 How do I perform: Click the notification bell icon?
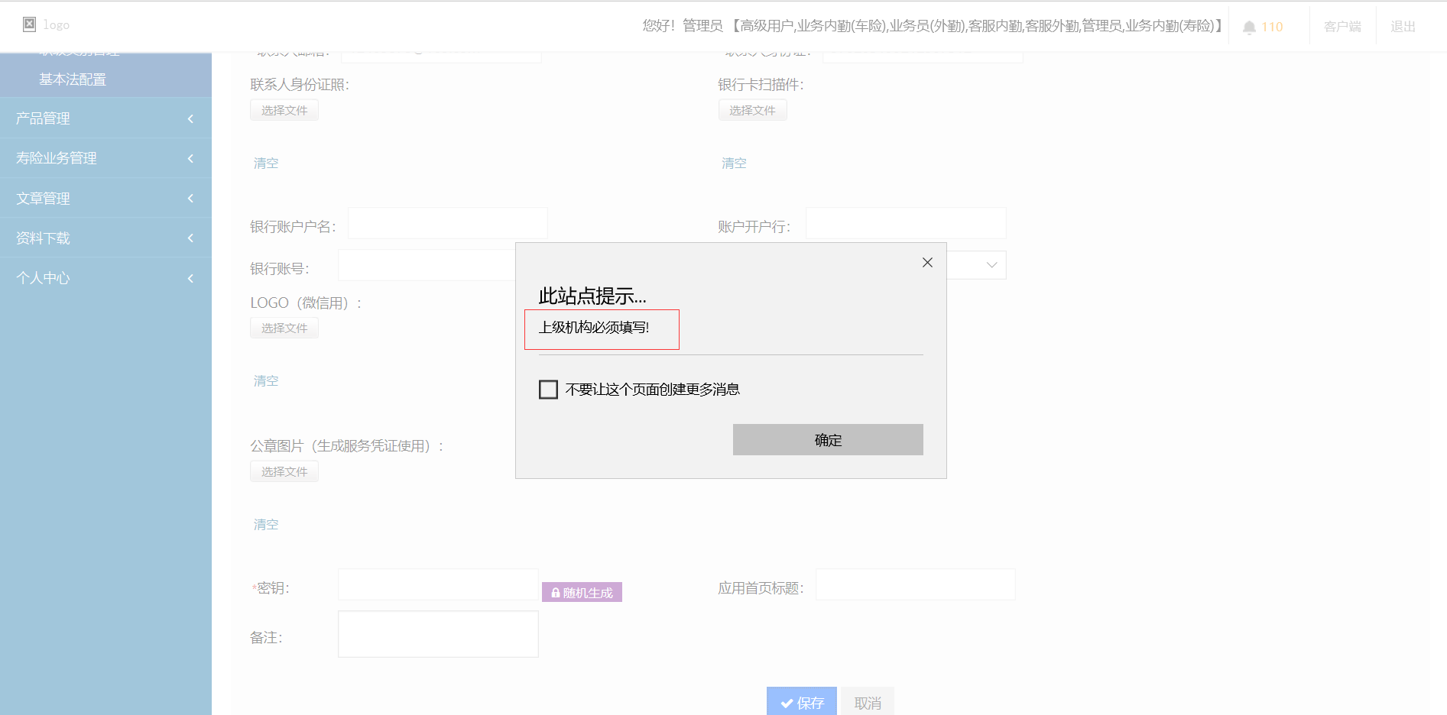pyautogui.click(x=1249, y=27)
